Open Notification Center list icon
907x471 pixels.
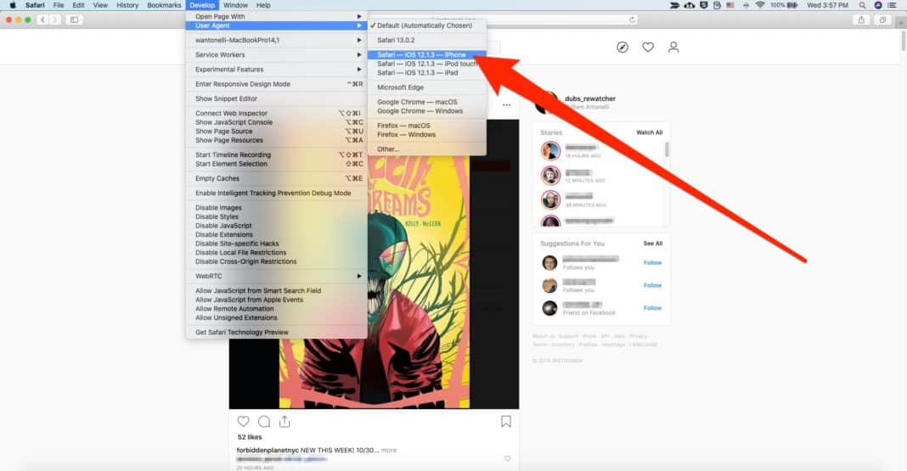point(893,5)
